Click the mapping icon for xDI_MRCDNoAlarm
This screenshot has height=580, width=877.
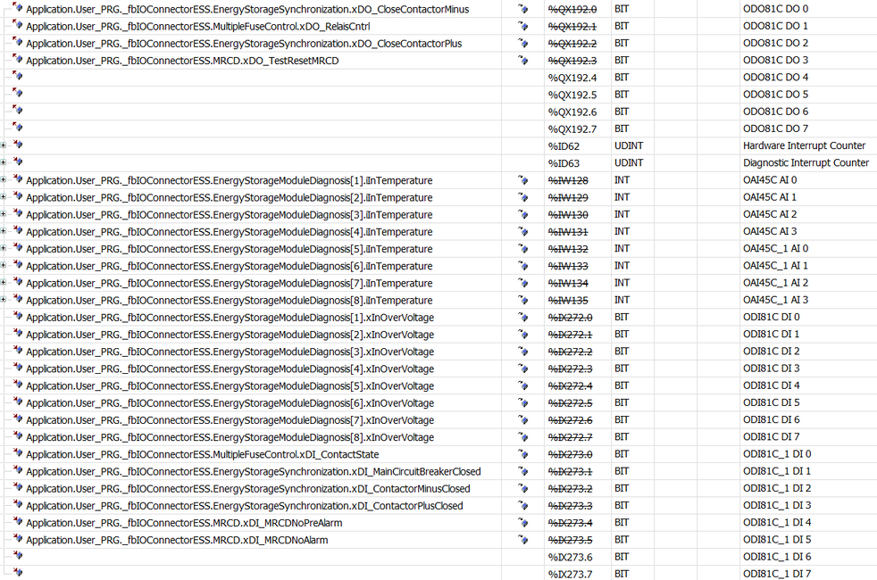point(523,540)
